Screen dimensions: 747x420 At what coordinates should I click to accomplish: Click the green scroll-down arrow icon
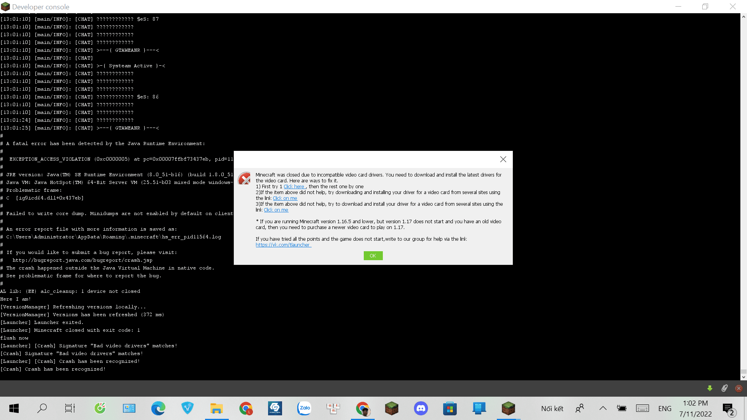[x=710, y=388]
